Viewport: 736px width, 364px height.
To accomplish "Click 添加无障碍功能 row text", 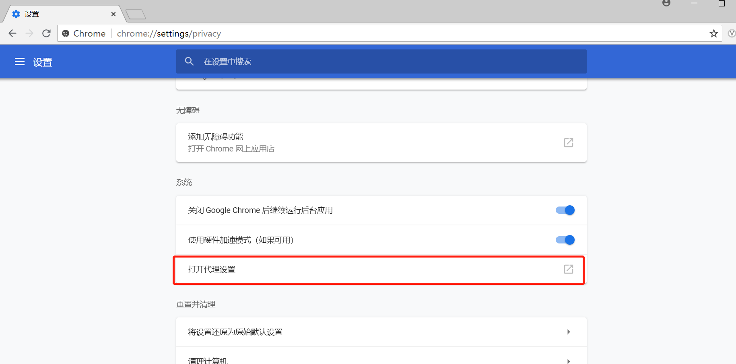I will point(216,137).
